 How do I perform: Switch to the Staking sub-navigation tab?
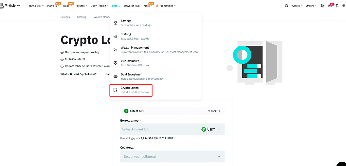tap(82, 17)
